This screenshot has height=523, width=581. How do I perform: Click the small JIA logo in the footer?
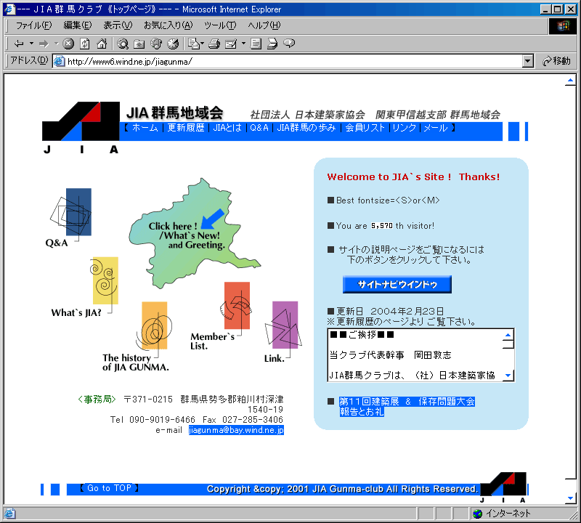(503, 487)
